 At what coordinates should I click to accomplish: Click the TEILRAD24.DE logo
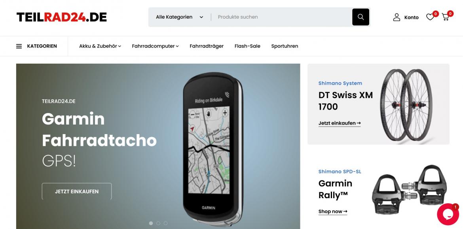tap(61, 17)
